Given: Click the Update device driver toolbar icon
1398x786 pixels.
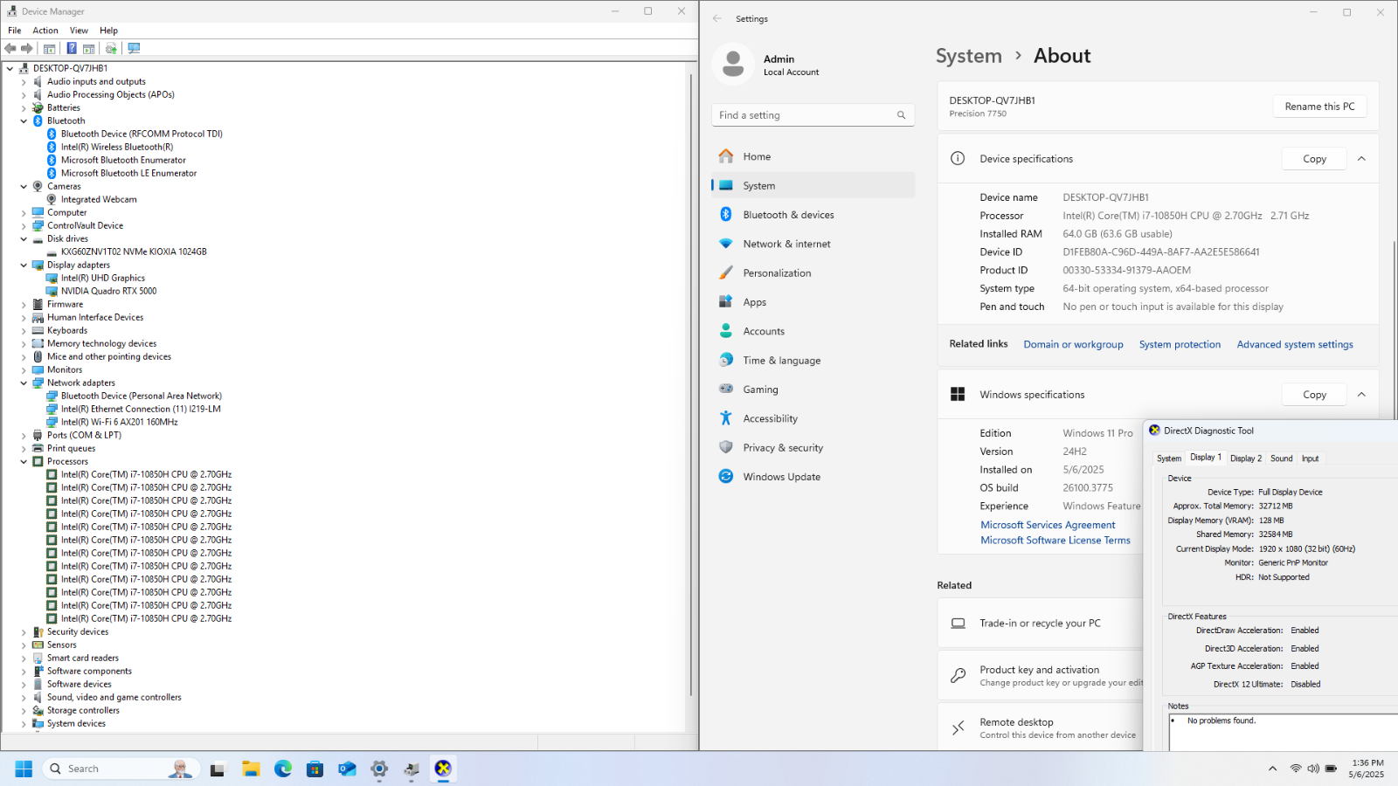Looking at the screenshot, I should 111,49.
